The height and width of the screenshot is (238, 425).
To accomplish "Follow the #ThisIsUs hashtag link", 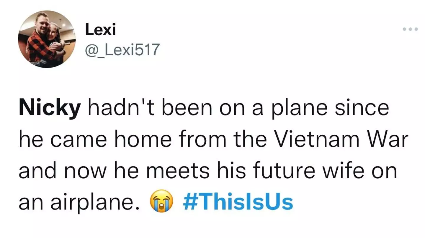I will pos(238,201).
